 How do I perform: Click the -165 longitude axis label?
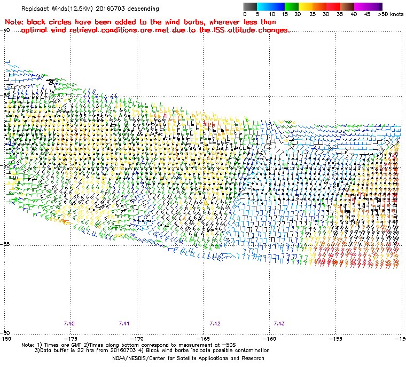click(x=203, y=339)
